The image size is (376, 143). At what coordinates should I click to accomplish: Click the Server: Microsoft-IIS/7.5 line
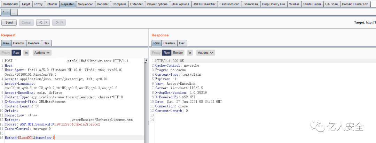[179, 88]
